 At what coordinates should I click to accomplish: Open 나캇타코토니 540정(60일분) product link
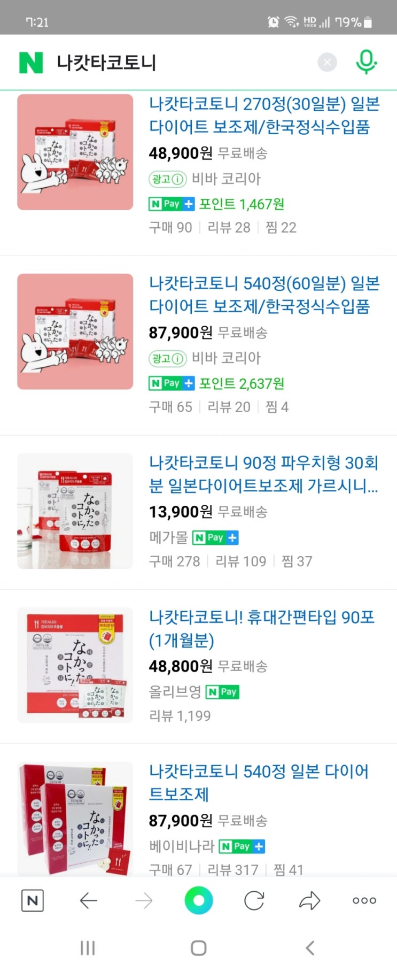[264, 295]
